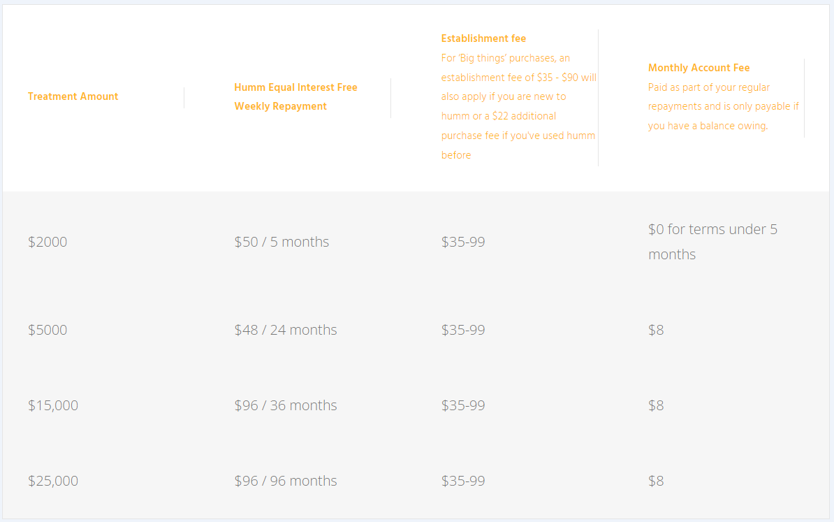Screen dimensions: 834x522
Task: Click the Treatment Amount column header
Action: tap(73, 96)
